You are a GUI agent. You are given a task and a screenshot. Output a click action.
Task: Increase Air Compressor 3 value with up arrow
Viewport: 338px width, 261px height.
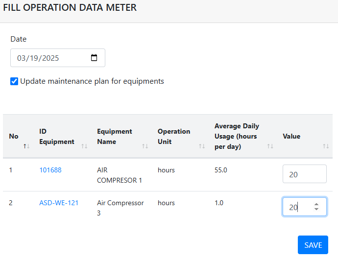tap(316, 204)
